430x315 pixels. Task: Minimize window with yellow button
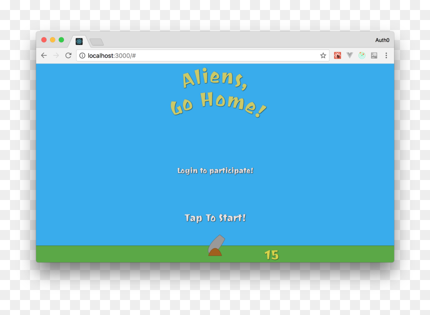[52, 40]
